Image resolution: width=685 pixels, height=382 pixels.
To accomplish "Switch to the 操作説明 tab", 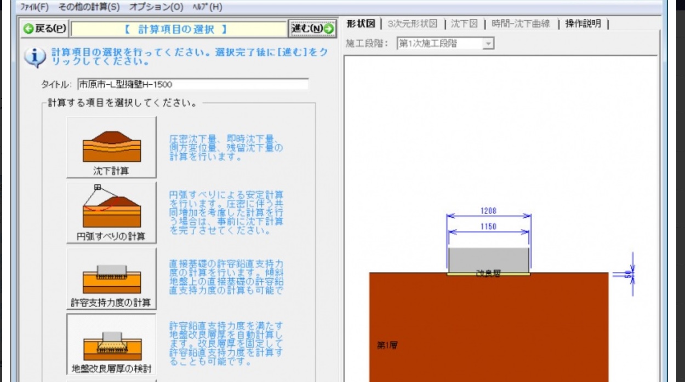I will coord(584,24).
